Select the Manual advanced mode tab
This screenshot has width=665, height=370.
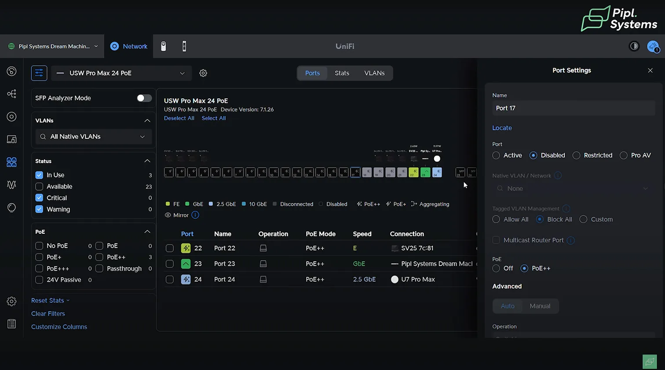540,306
